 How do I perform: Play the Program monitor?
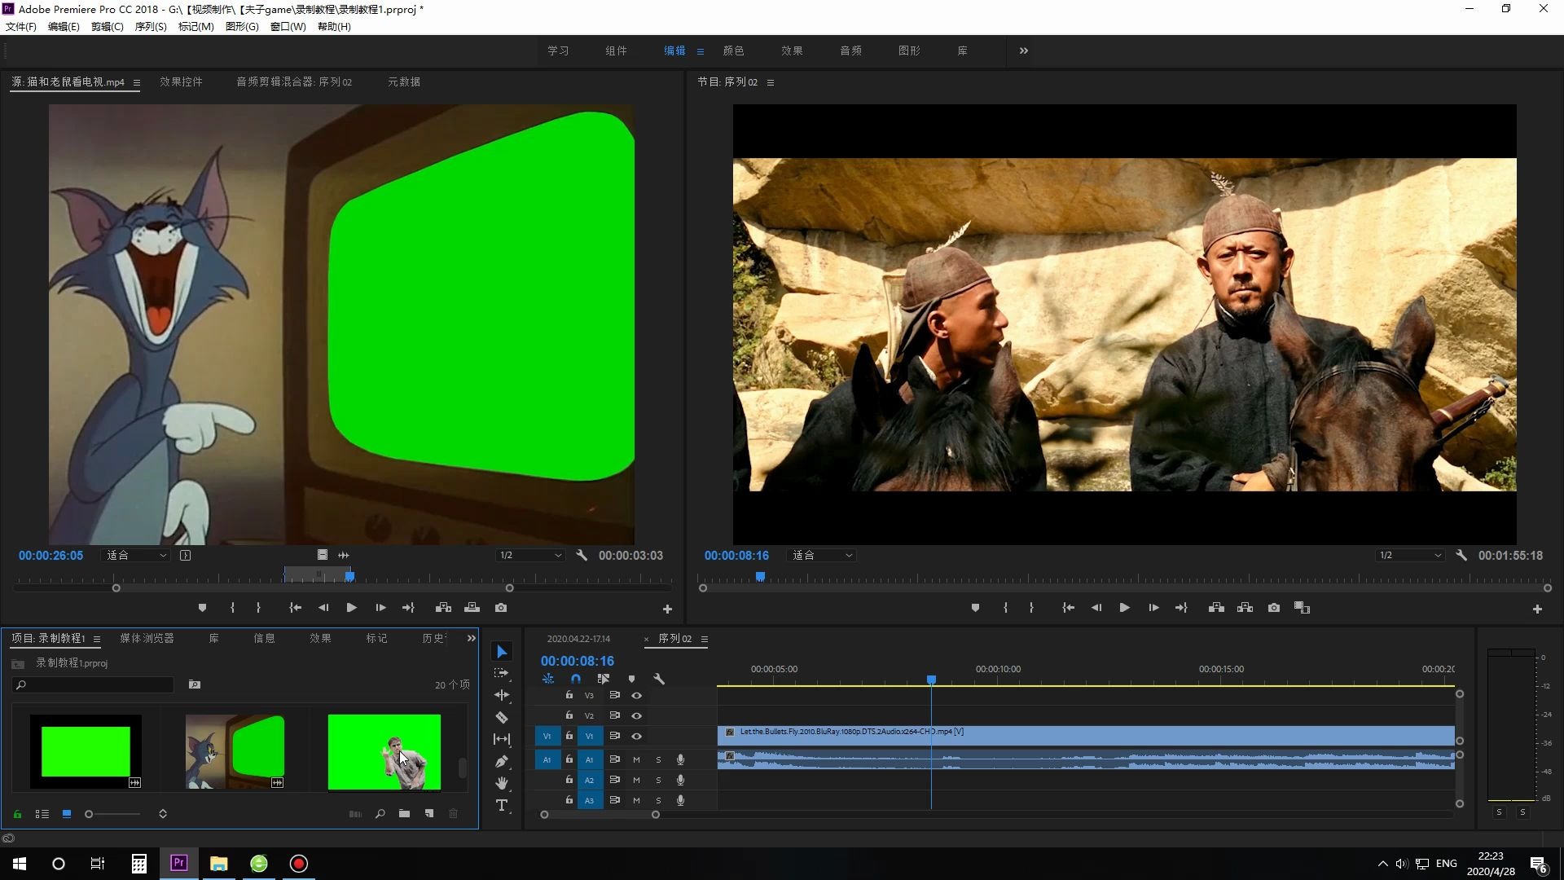click(1124, 608)
